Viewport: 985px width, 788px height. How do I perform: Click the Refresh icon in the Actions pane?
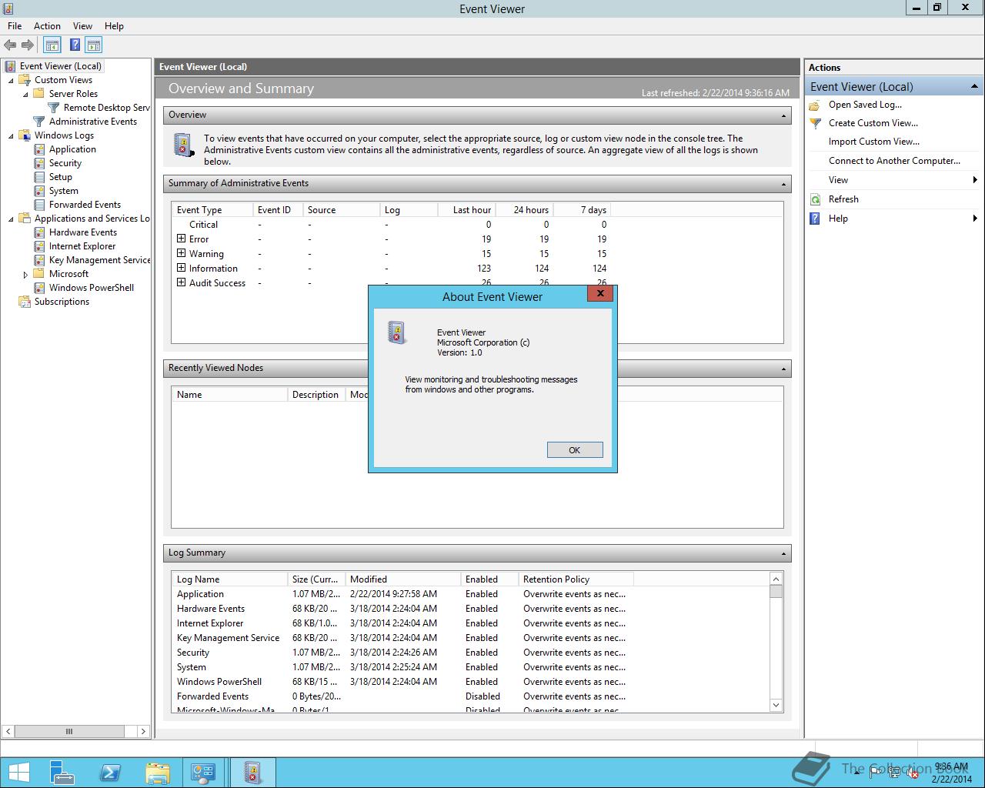coord(816,199)
